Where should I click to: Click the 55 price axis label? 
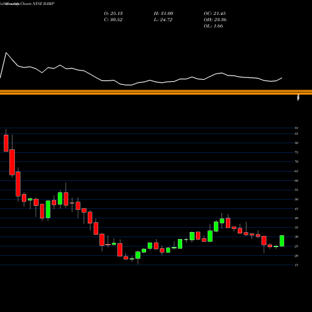(296, 190)
